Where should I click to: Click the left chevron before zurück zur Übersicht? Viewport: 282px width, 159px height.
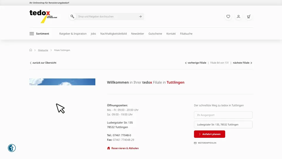[31, 63]
